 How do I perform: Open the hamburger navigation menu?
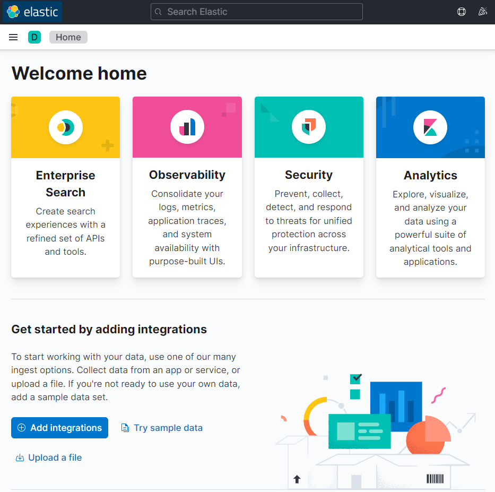(x=13, y=37)
